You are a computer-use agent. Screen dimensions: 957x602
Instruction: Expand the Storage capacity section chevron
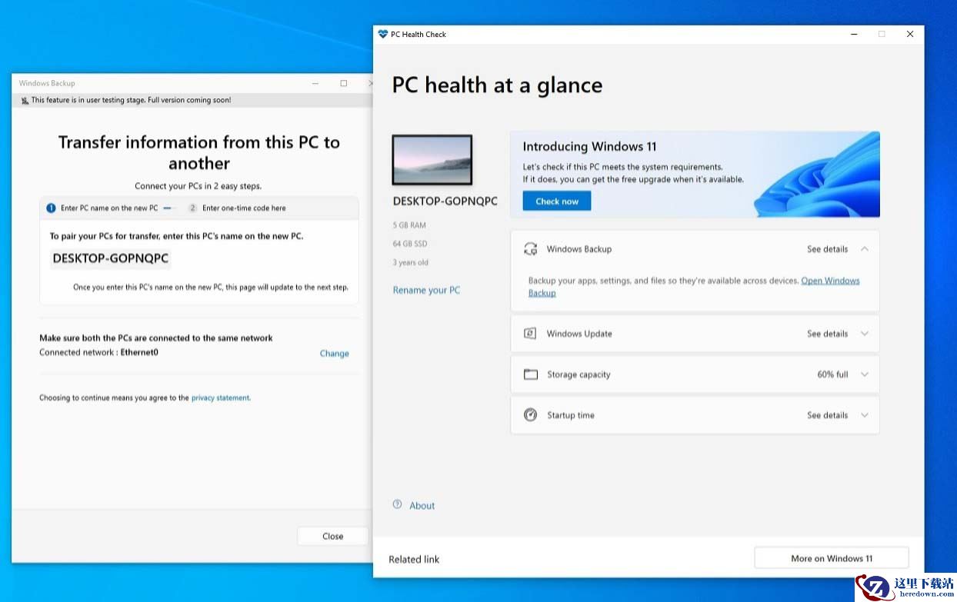pos(865,374)
